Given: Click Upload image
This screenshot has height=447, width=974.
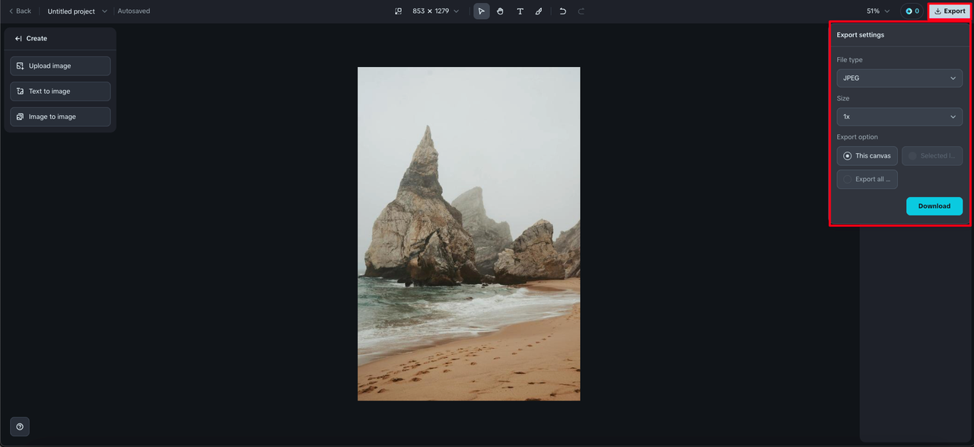Looking at the screenshot, I should pyautogui.click(x=60, y=66).
